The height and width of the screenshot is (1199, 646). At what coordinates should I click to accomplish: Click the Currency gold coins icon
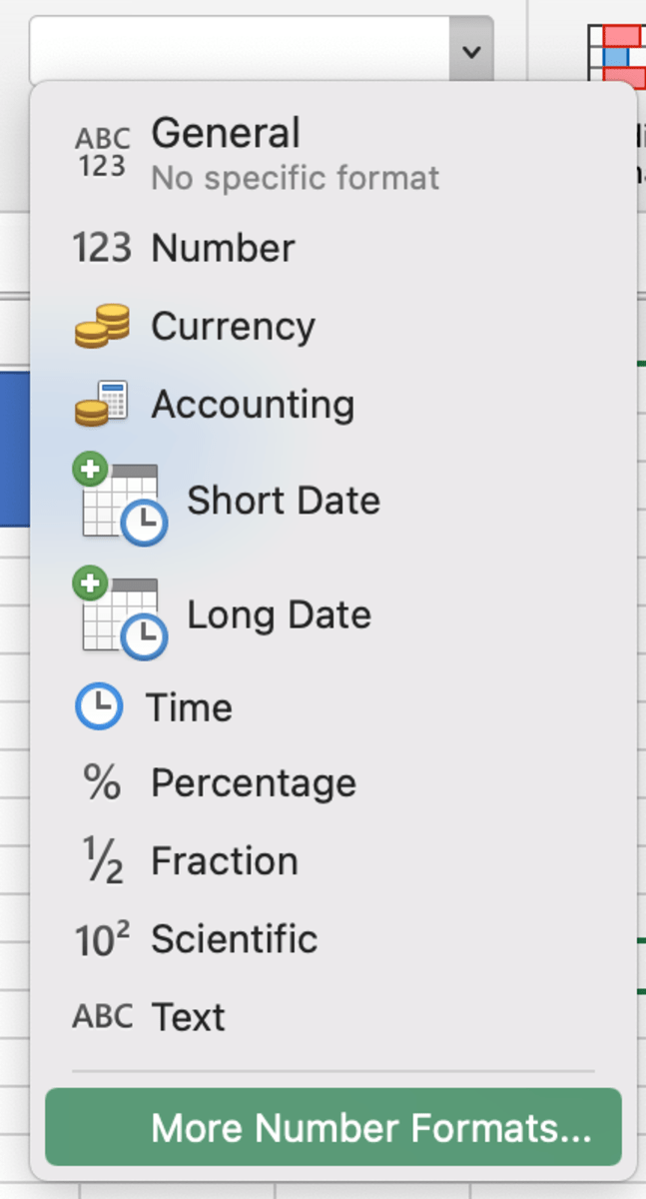coord(102,326)
